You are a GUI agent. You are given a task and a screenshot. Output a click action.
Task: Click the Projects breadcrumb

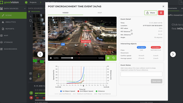coord(33,2)
